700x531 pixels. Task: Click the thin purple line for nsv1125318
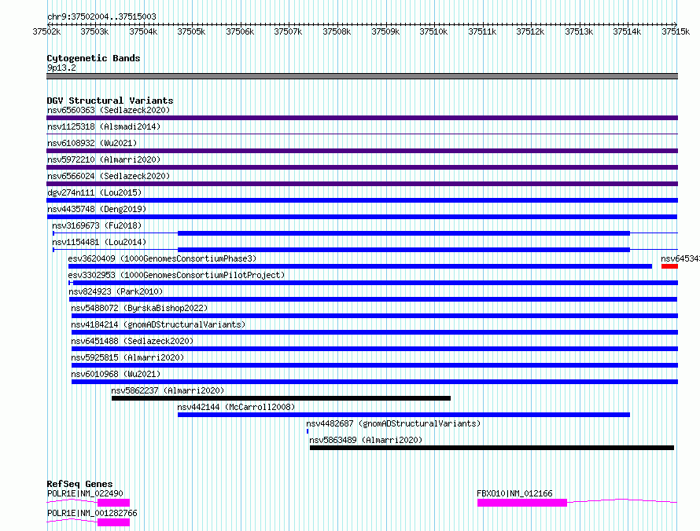(x=362, y=134)
